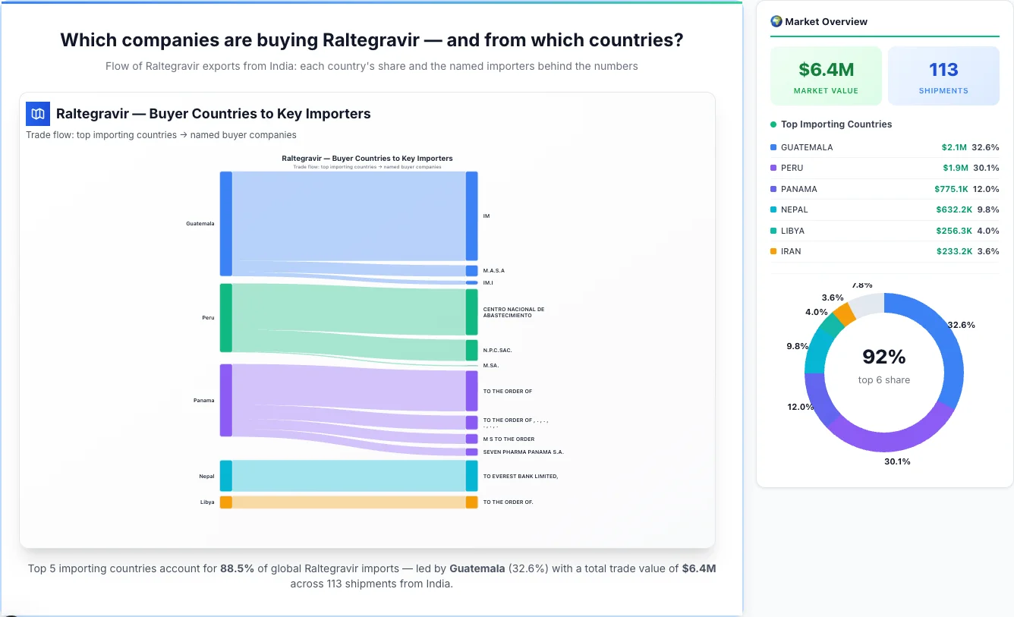Select the $6.4M Market Value card
The image size is (1014, 617).
826,75
